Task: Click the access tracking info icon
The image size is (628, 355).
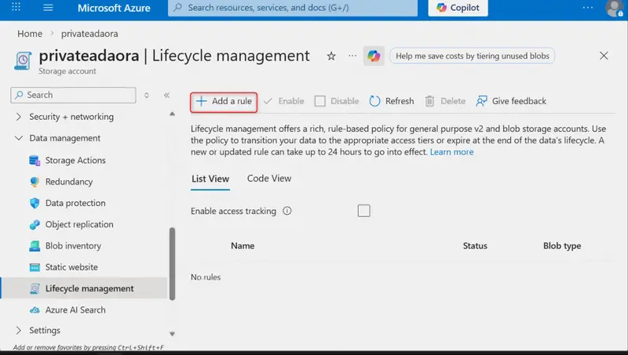Action: [x=287, y=211]
